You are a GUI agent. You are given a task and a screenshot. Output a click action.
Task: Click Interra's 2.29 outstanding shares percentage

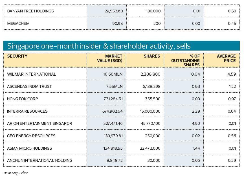(x=196, y=111)
